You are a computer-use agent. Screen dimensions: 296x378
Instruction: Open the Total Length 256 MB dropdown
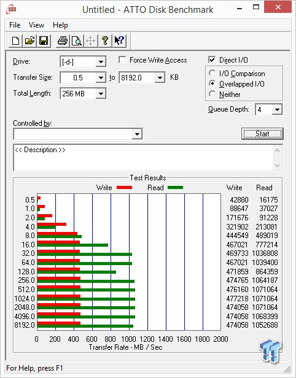[101, 93]
